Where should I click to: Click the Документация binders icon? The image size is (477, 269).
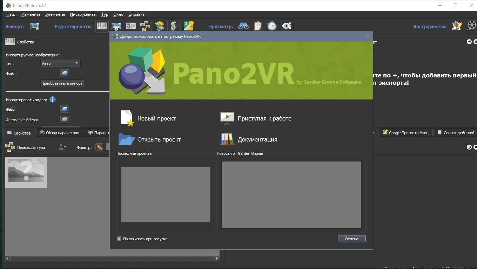pos(227,139)
